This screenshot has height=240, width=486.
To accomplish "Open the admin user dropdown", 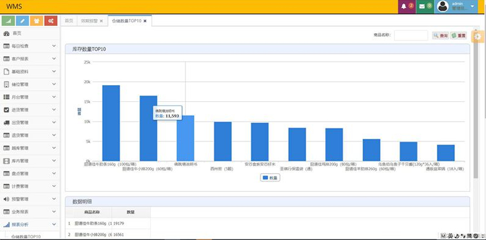I will [x=456, y=7].
